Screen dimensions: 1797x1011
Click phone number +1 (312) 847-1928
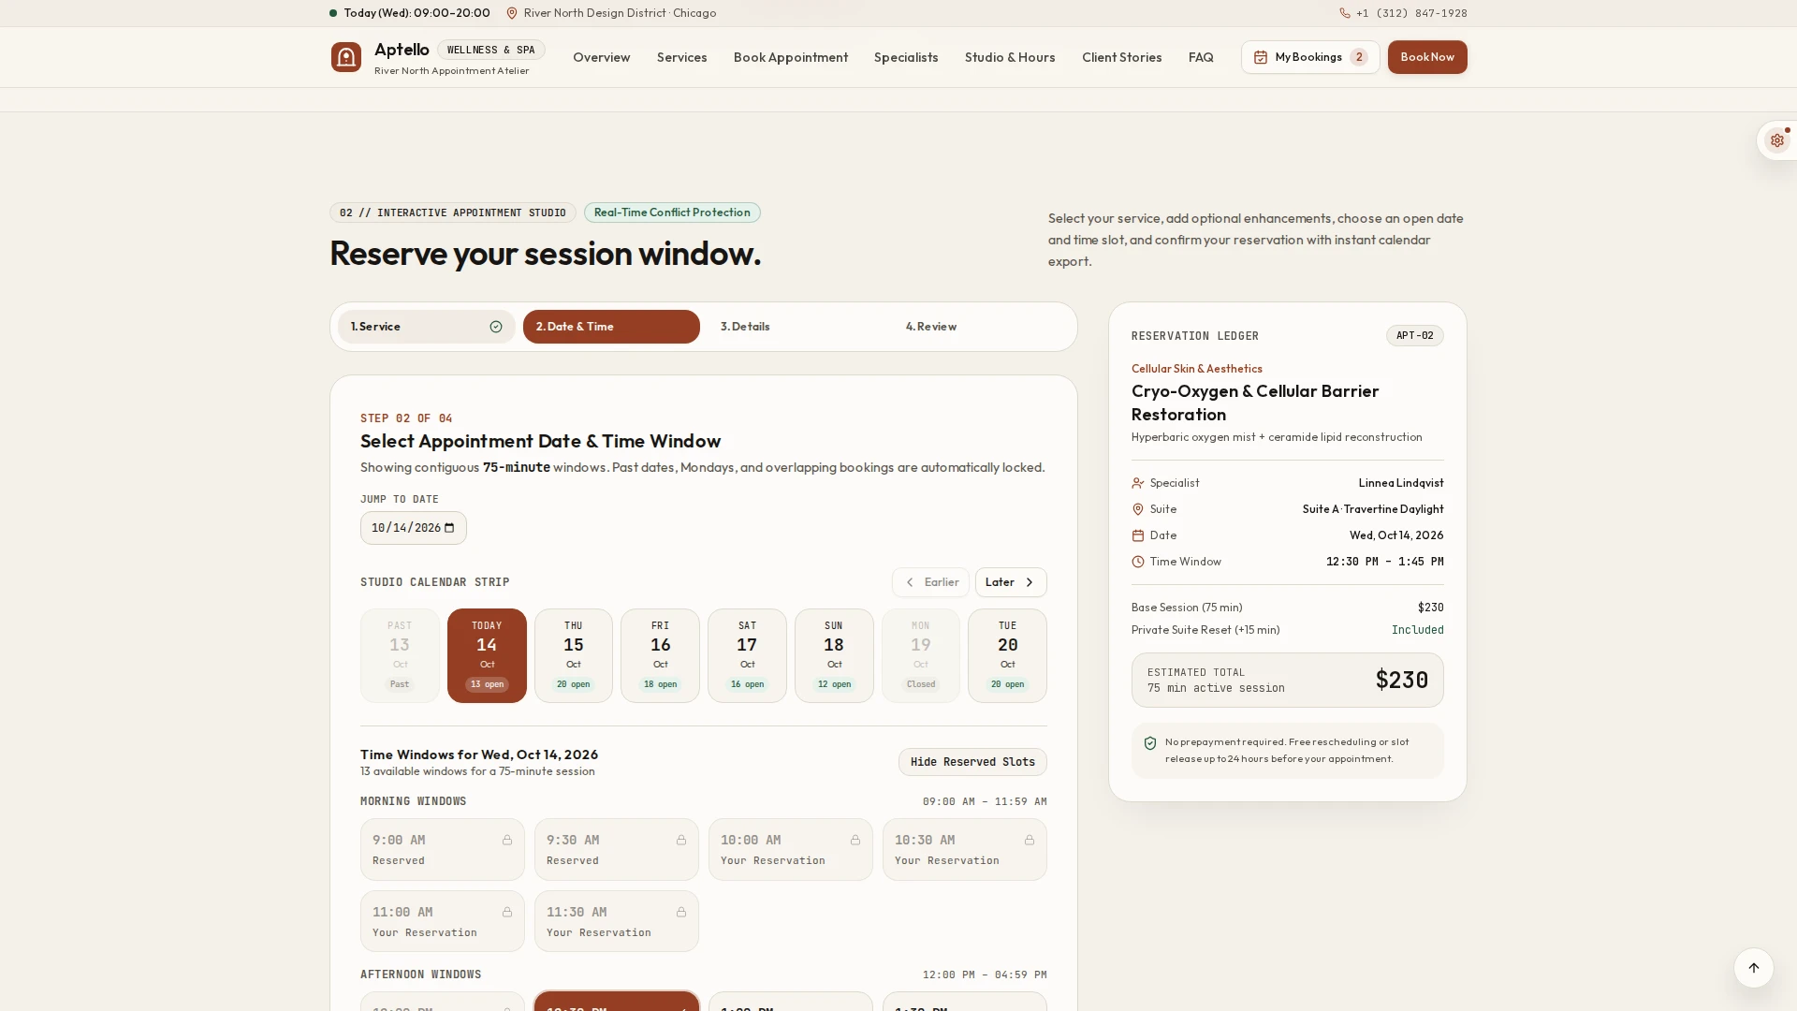pos(1411,13)
